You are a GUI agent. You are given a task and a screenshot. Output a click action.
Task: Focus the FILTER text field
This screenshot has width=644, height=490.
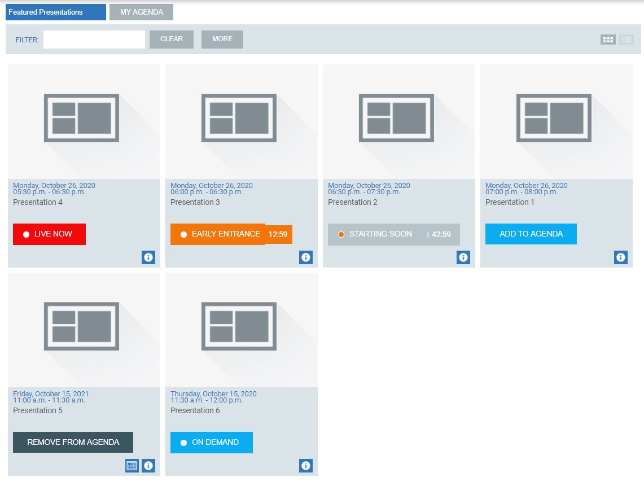click(x=94, y=40)
